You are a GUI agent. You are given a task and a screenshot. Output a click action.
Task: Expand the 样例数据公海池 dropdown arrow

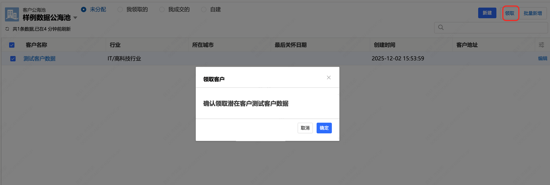[x=75, y=18]
